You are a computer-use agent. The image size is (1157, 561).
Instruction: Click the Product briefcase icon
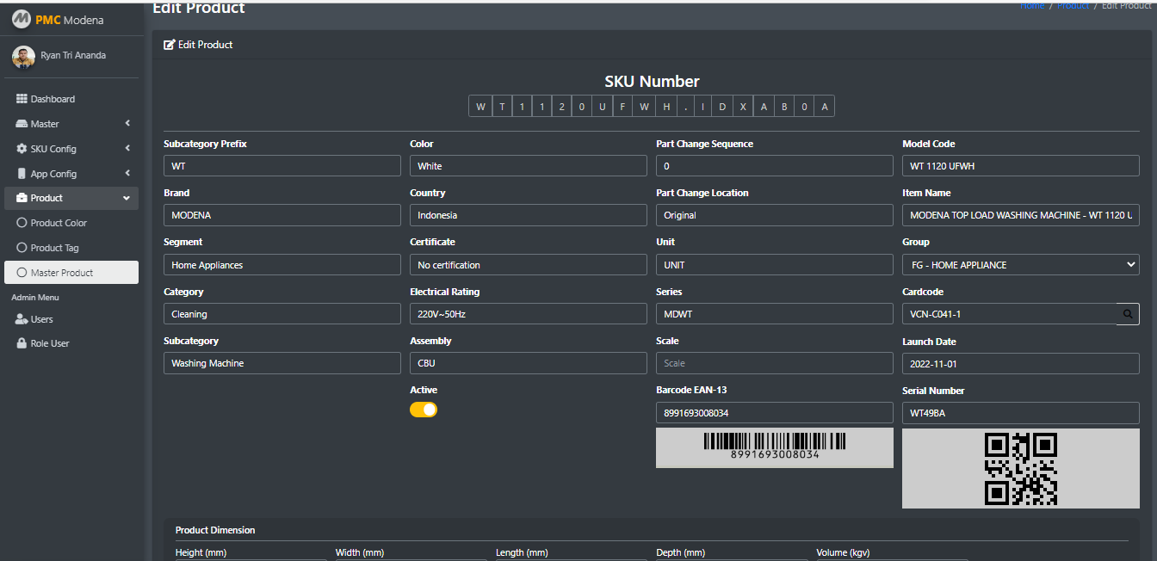[22, 198]
